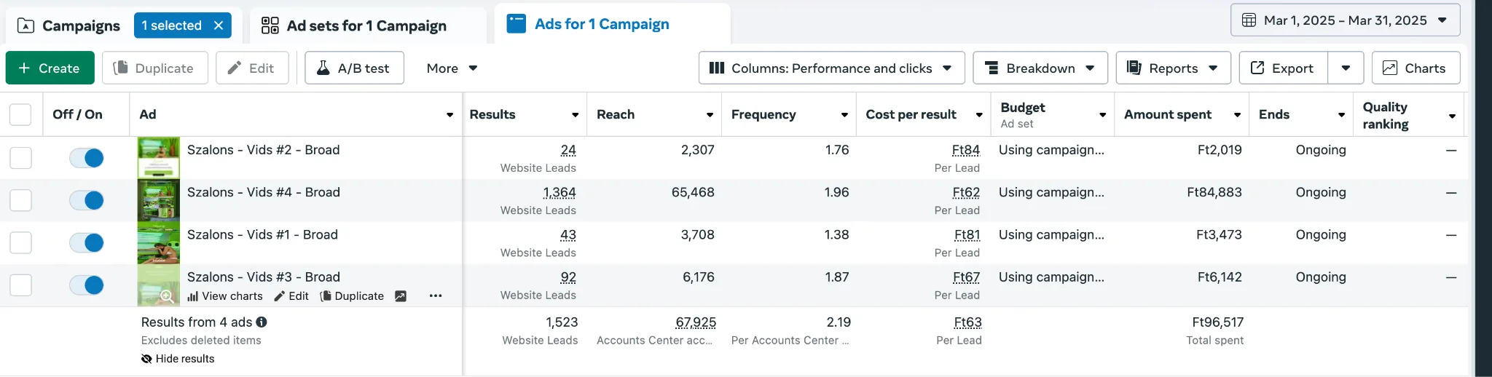Screen dimensions: 1492x377
Task: Open three-dots menu on Vids #3 row
Action: 436,296
